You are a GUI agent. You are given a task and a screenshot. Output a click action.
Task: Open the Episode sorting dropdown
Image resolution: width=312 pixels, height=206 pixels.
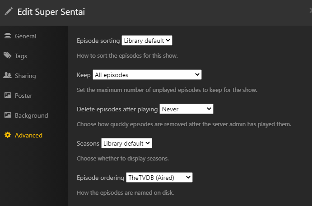coord(147,41)
